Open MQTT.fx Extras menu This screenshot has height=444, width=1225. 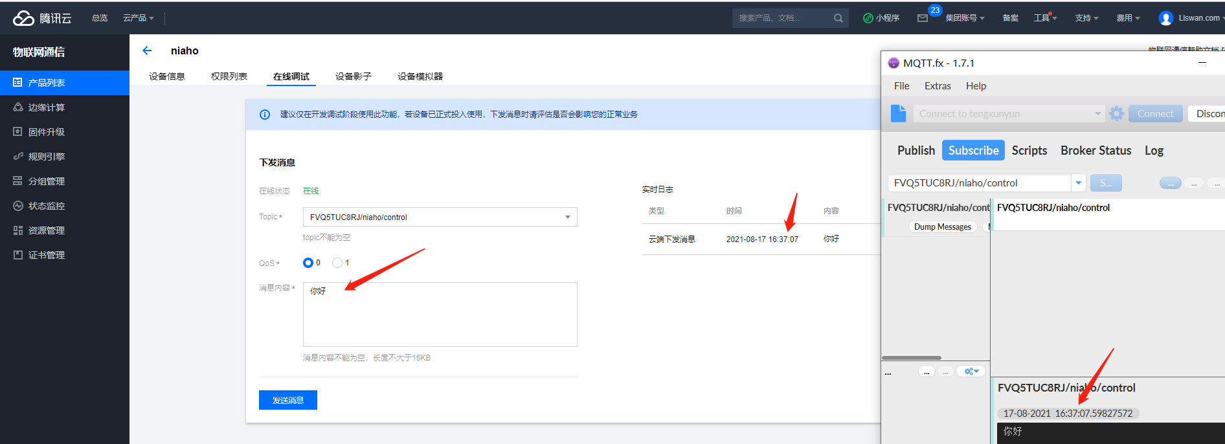tap(938, 86)
